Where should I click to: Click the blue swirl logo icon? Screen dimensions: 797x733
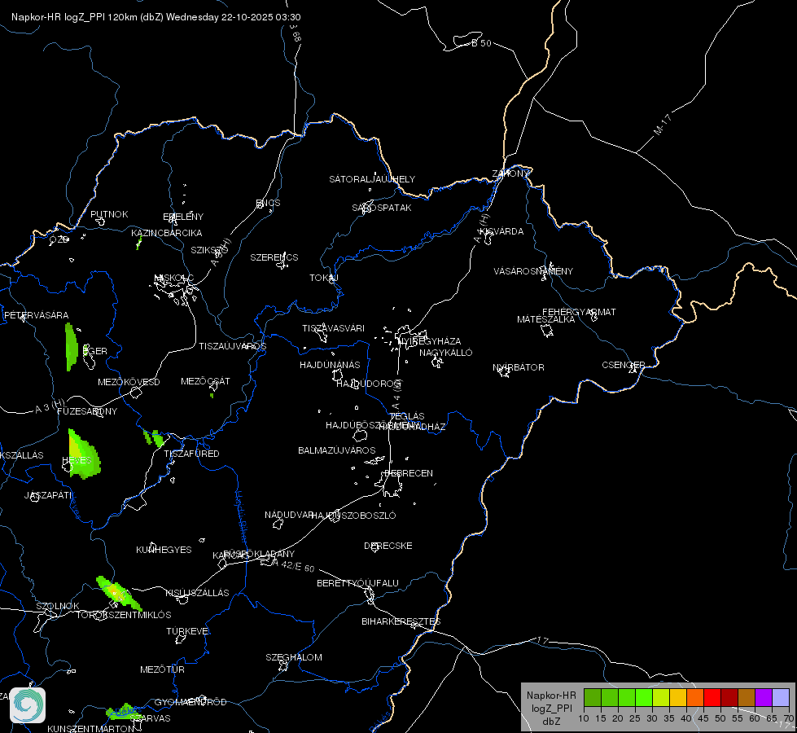(x=28, y=705)
